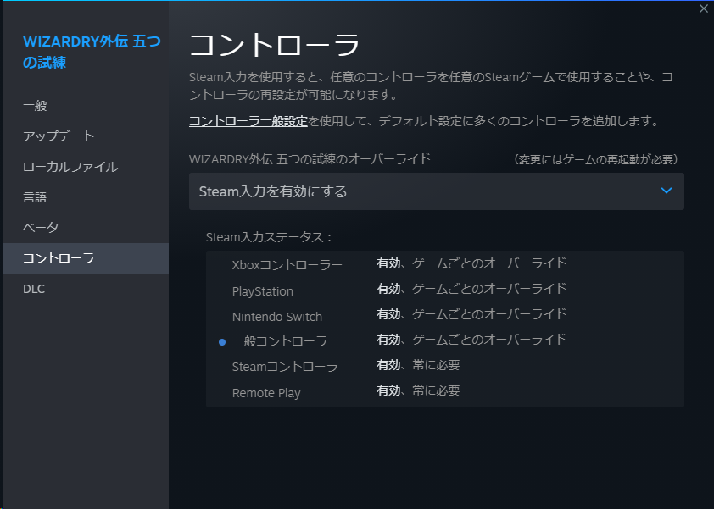Click the PlayStation row's 有効 override status
Screen dimensions: 714x509
[471, 289]
